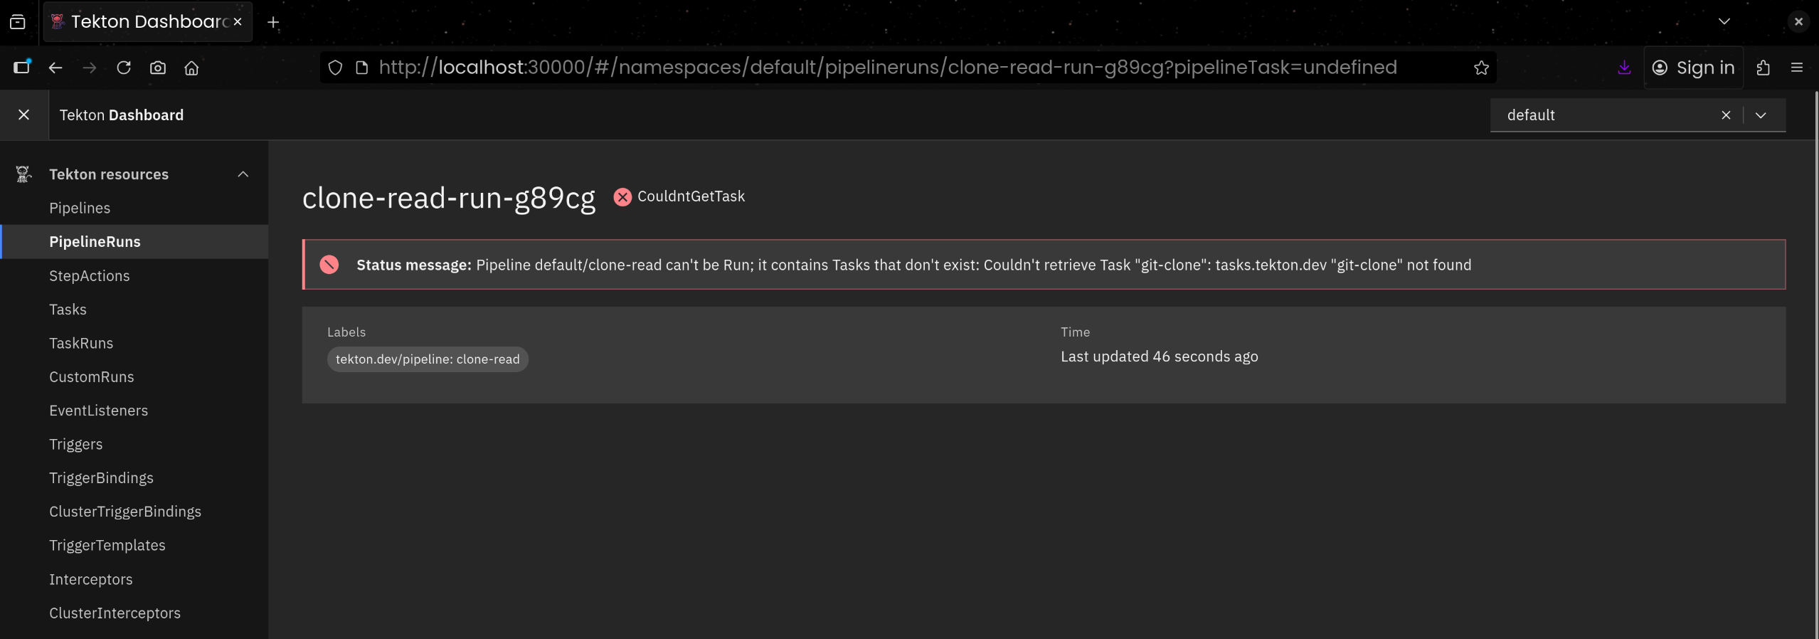Click the Sign in button
The image size is (1819, 639).
coord(1693,68)
